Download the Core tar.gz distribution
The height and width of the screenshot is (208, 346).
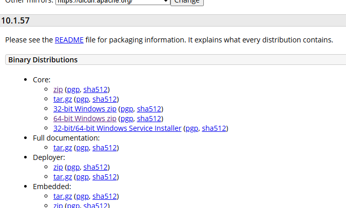point(63,99)
